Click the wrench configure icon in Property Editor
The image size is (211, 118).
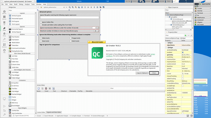pos(191,35)
